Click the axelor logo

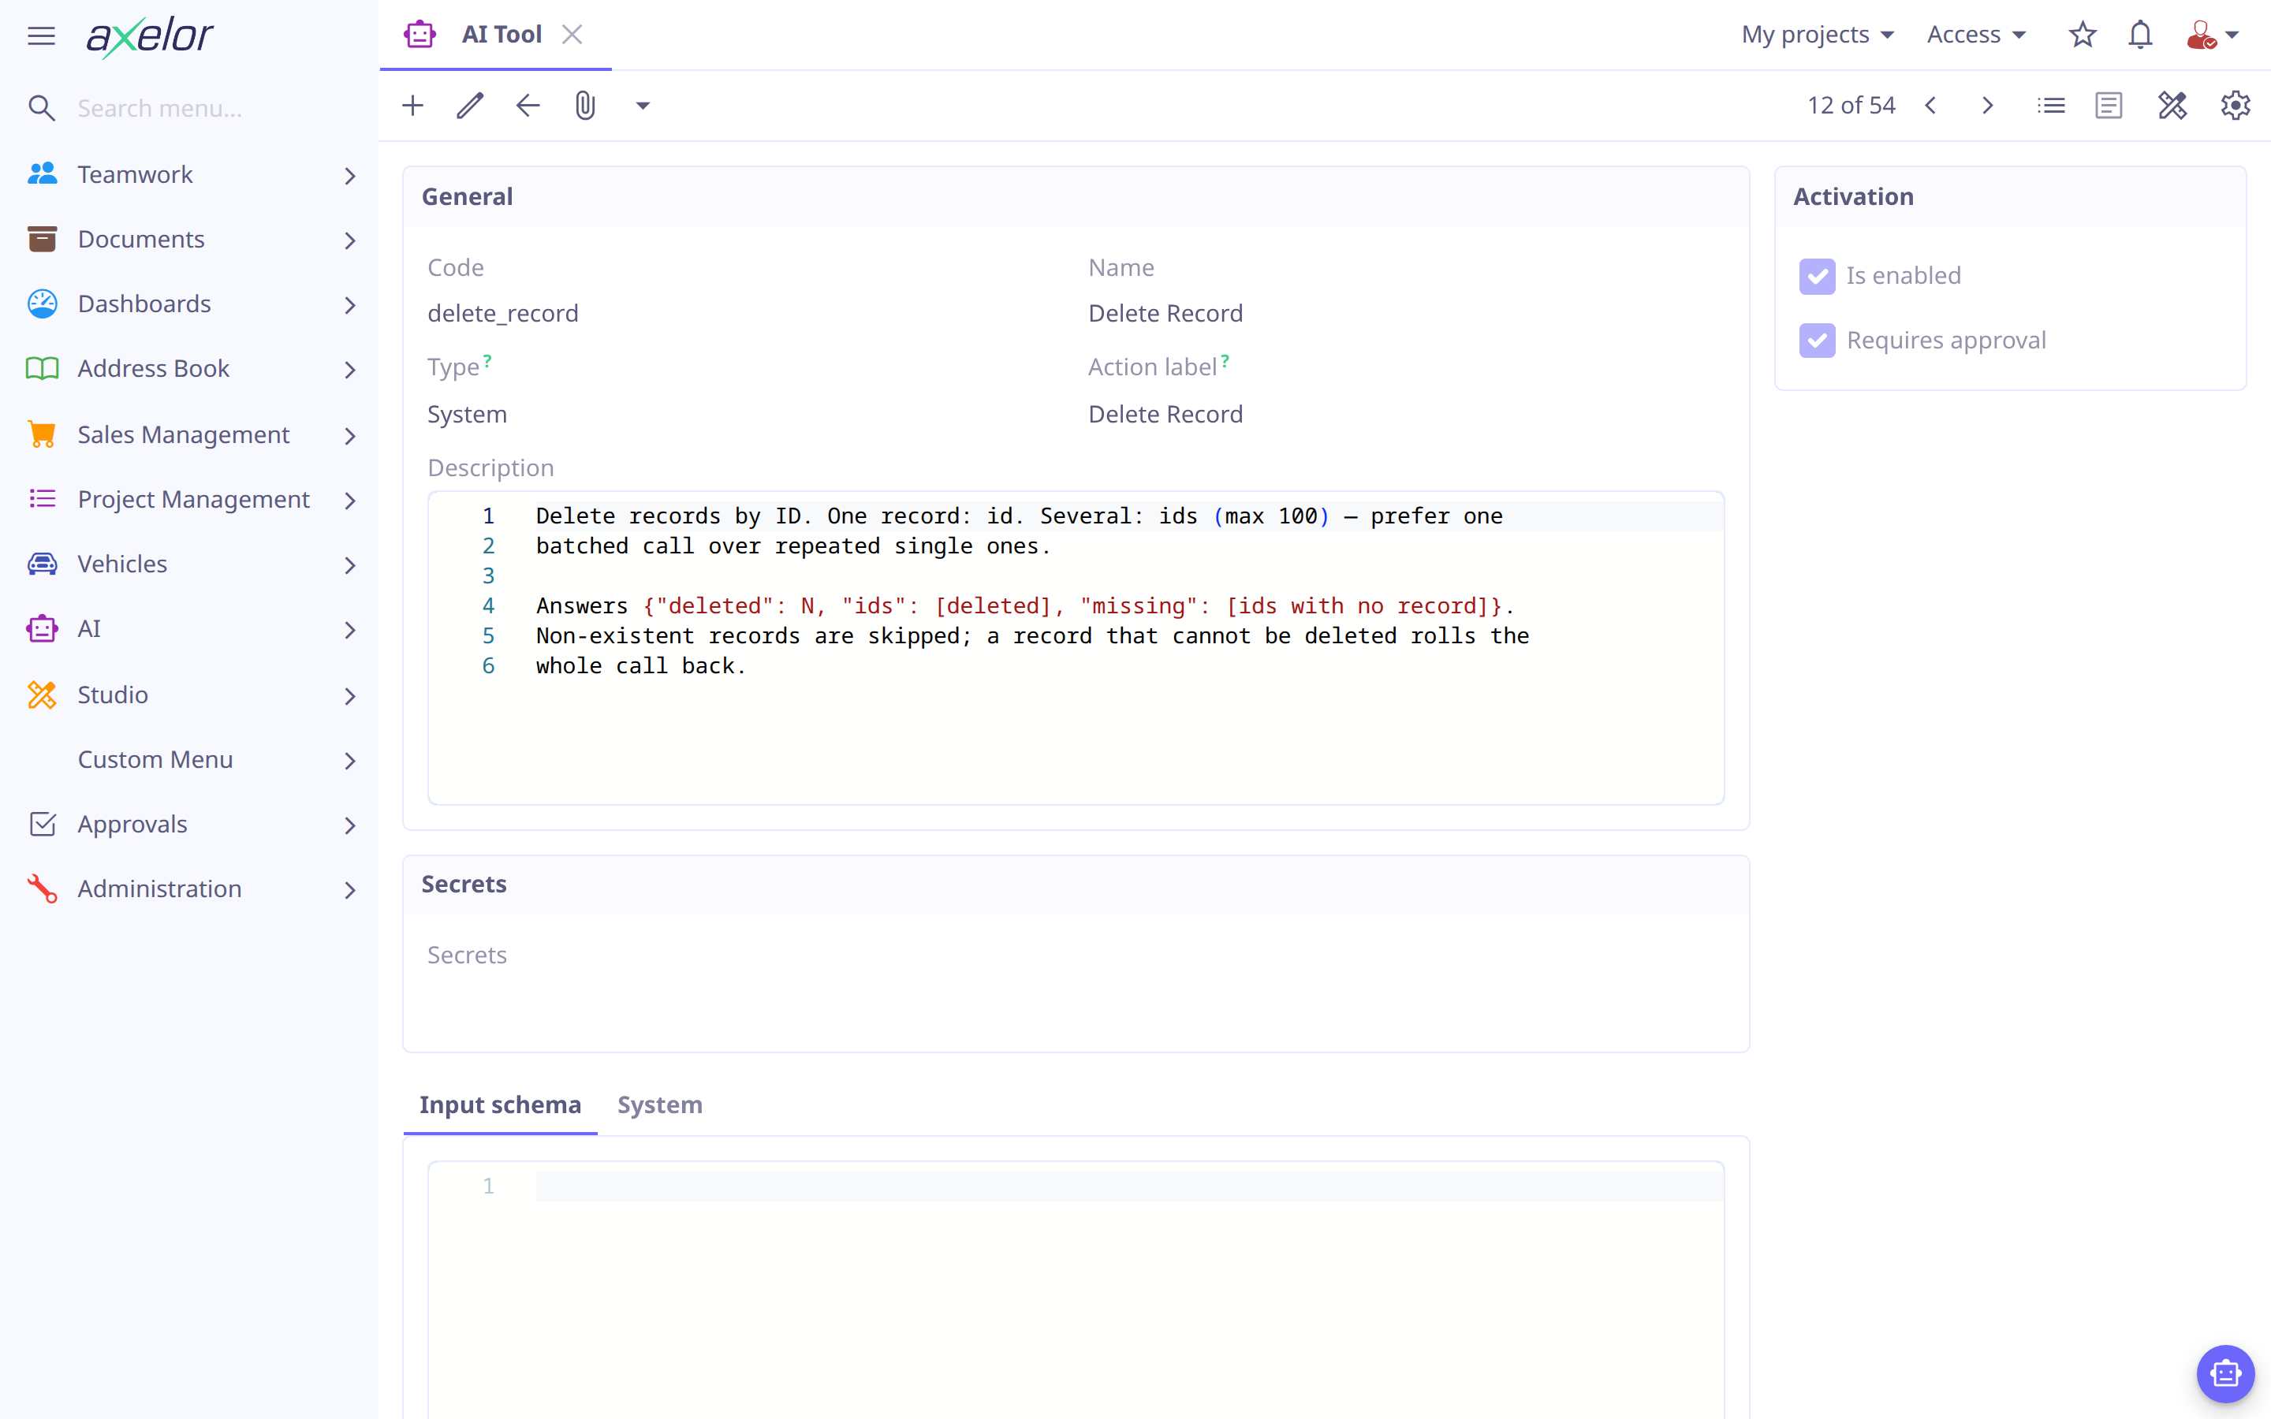pyautogui.click(x=149, y=36)
